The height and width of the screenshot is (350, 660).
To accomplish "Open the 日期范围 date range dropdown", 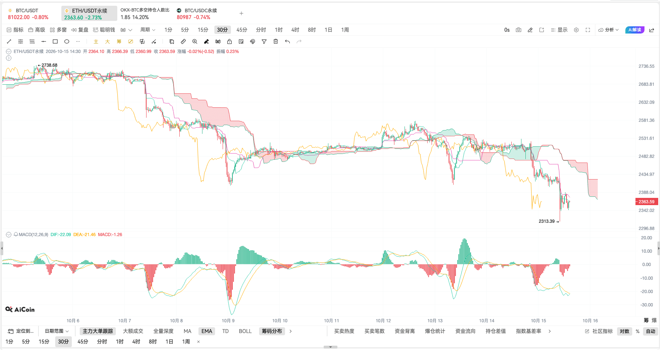I will pyautogui.click(x=57, y=331).
